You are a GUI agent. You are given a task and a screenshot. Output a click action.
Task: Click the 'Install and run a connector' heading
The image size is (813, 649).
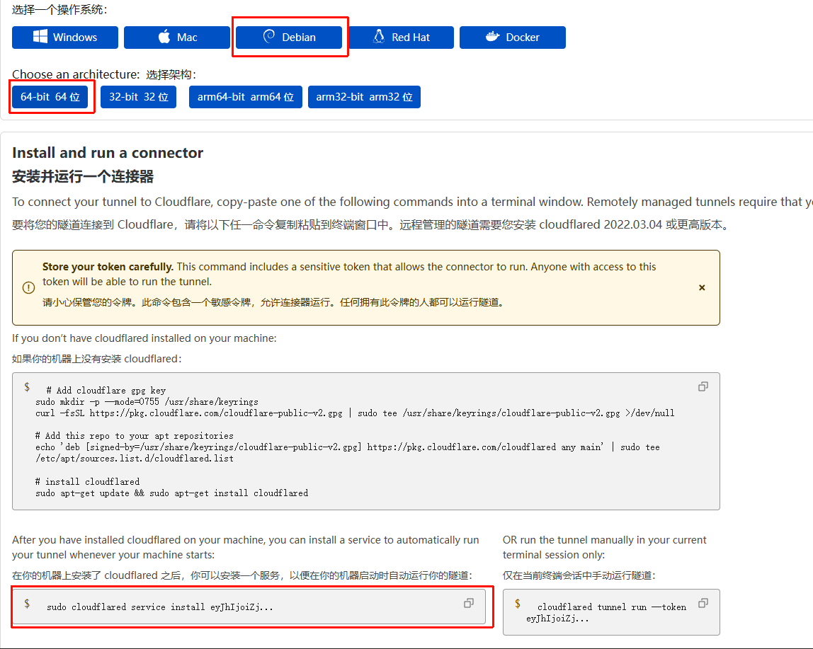point(108,152)
